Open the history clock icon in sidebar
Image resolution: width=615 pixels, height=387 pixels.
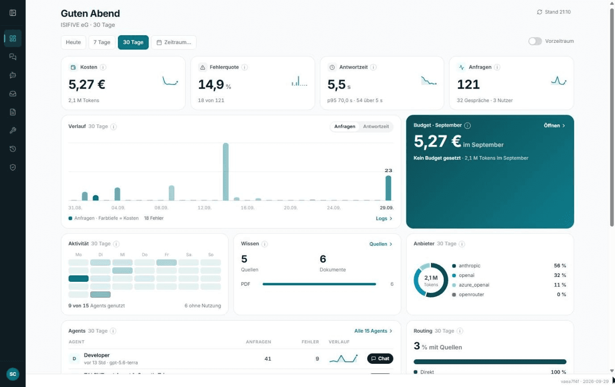pyautogui.click(x=13, y=149)
